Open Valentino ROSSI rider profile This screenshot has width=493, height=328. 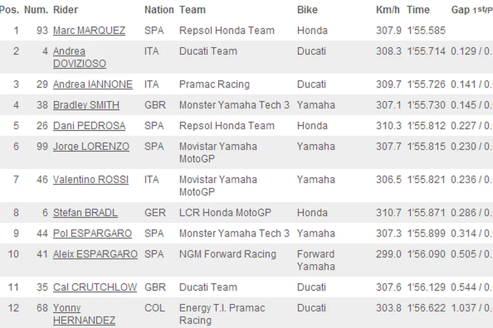click(91, 180)
